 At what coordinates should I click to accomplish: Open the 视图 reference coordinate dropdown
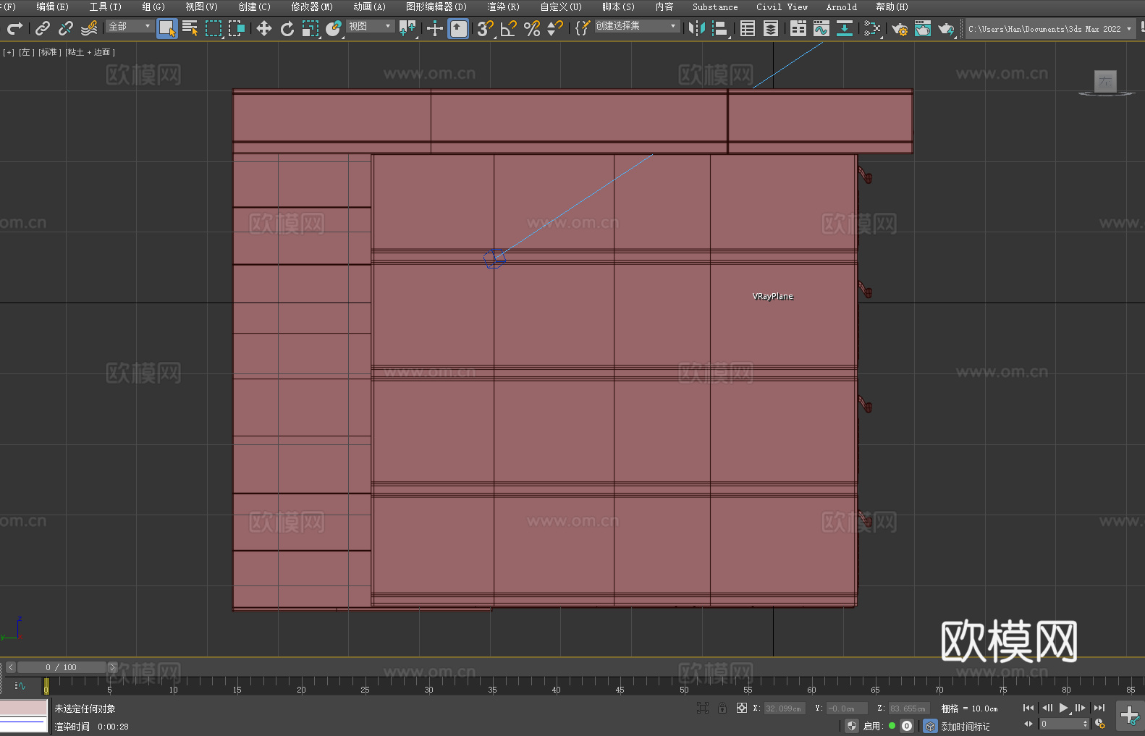point(370,26)
